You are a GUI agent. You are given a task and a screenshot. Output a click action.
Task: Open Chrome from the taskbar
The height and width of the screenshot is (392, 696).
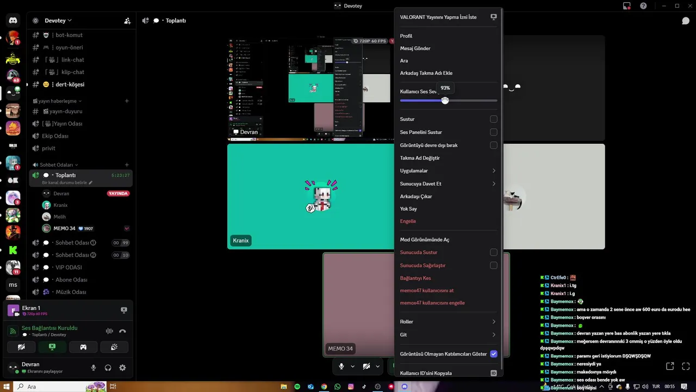[324, 387]
